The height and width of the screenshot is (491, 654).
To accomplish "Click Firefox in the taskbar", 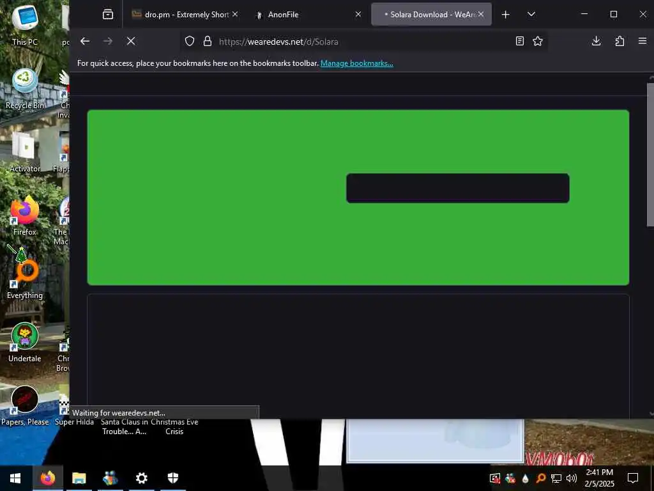I will click(47, 478).
